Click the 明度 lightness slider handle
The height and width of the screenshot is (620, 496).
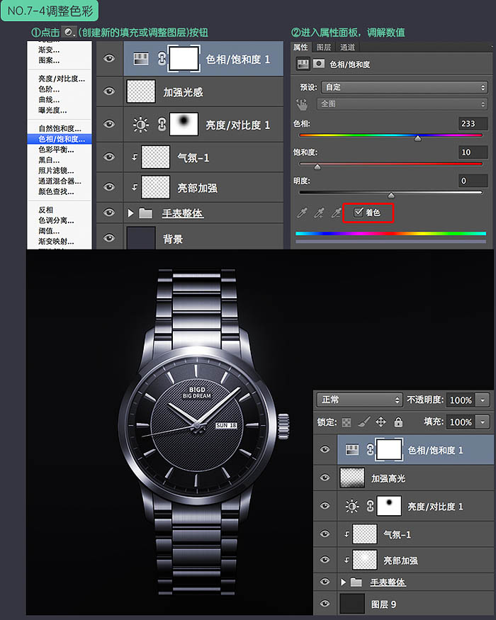(391, 196)
